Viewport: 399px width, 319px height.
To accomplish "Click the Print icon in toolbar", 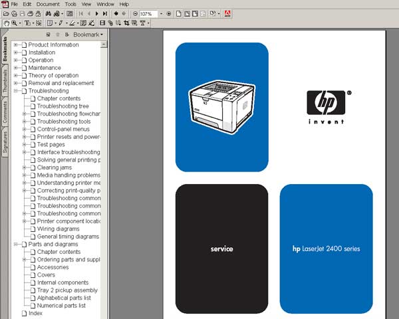I will 31,14.
